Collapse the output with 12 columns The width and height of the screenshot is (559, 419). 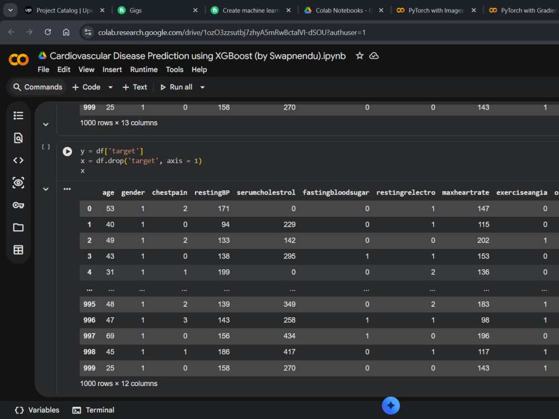point(46,189)
